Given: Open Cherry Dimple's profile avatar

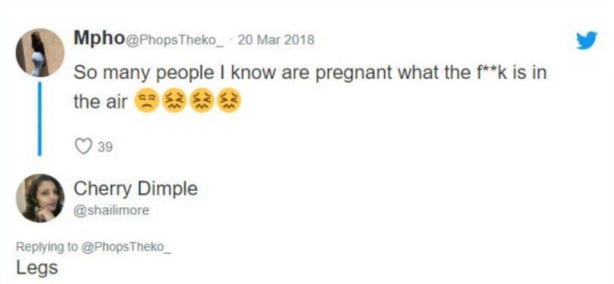Looking at the screenshot, I should 40,197.
